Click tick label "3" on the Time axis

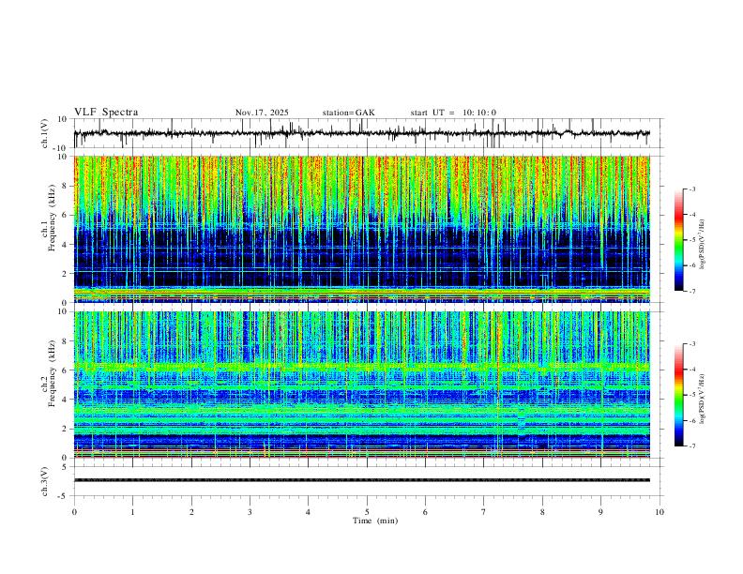click(x=250, y=512)
